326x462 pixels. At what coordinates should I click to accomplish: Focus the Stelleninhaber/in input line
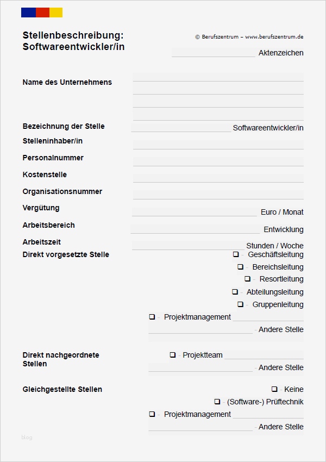click(x=218, y=144)
